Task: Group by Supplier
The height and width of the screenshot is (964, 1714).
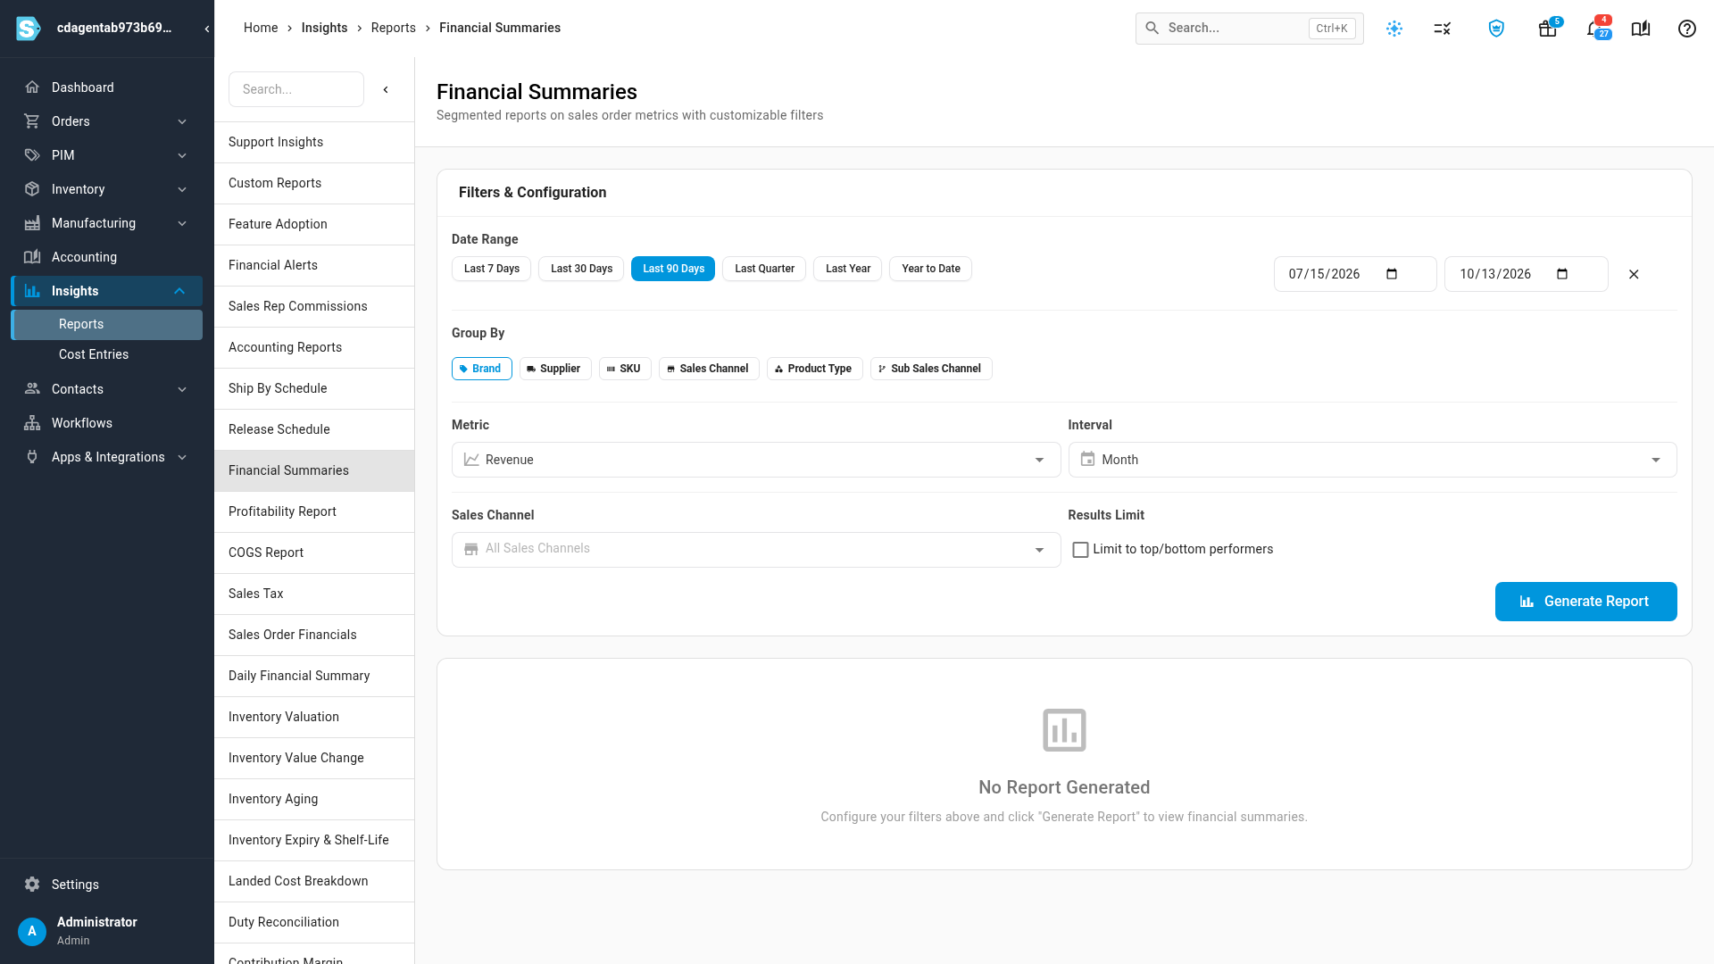Action: click(555, 369)
